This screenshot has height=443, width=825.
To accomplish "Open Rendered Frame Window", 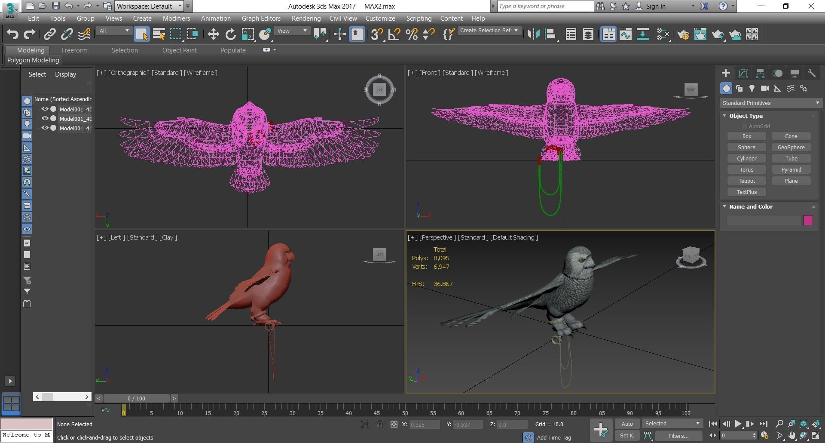I will 700,34.
